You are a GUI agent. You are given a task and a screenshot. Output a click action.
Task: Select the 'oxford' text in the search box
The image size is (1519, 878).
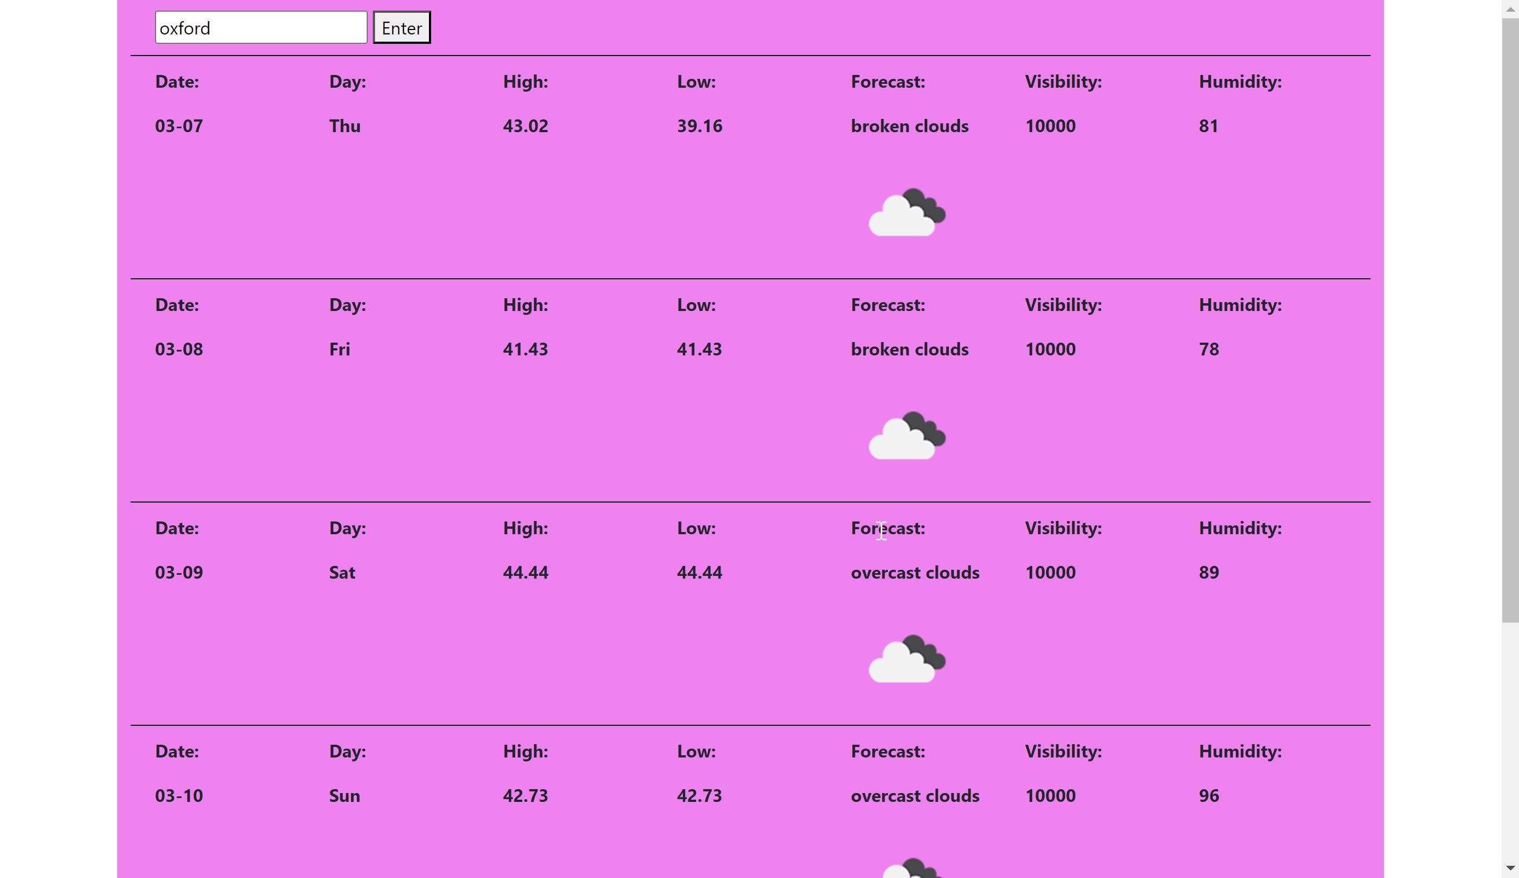tap(184, 27)
